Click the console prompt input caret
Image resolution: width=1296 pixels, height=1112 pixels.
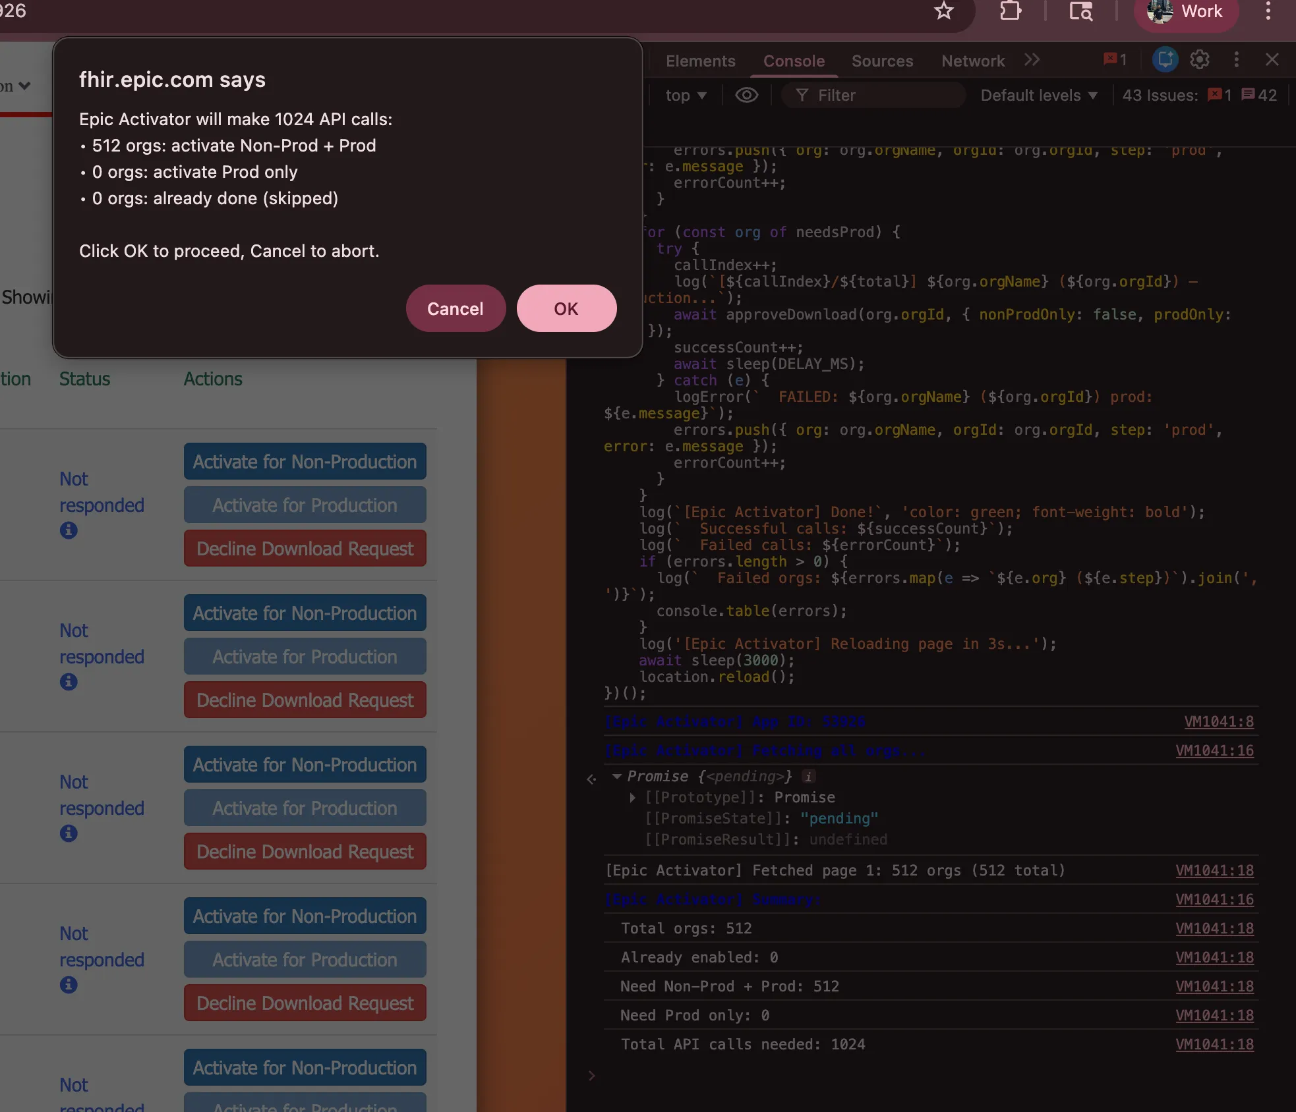(591, 1076)
